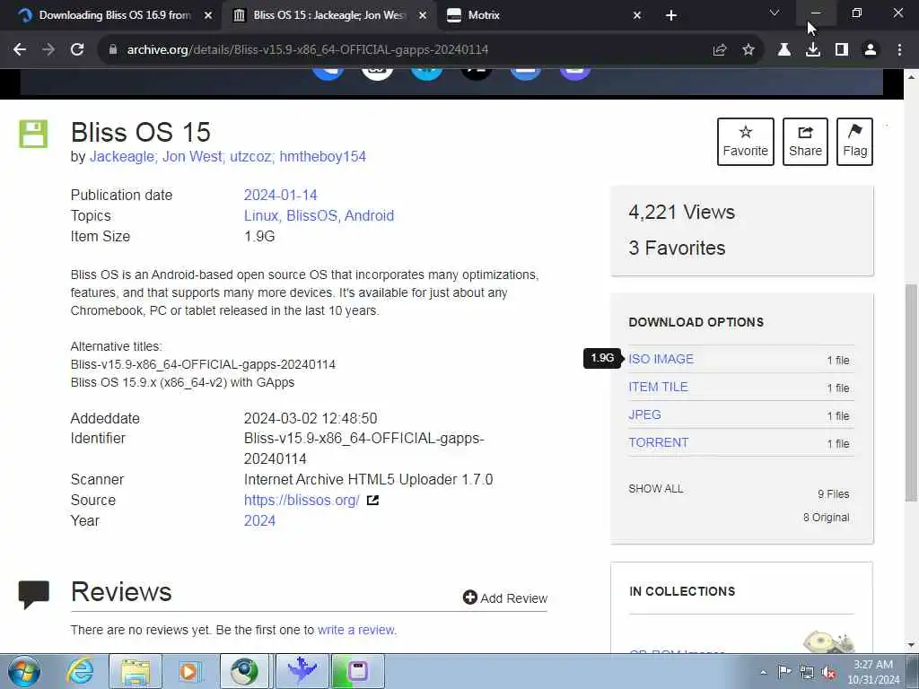
Task: Select the browser icon on taskbar
Action: [244, 671]
